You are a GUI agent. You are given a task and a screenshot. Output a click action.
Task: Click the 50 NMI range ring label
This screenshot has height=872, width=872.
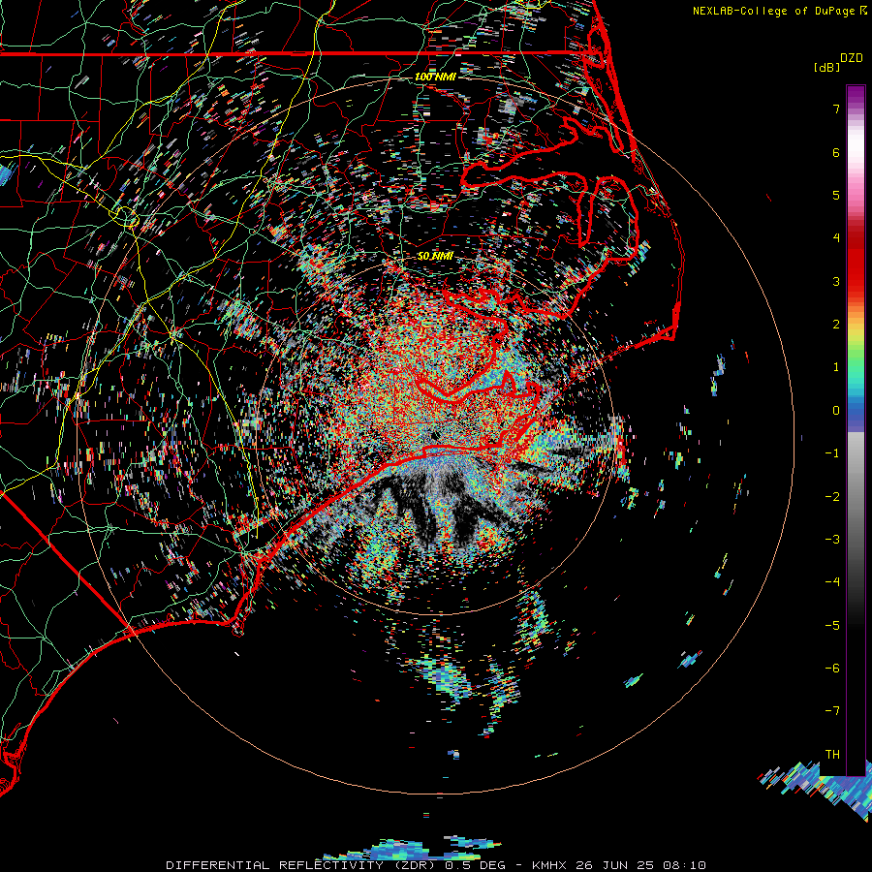pos(435,256)
